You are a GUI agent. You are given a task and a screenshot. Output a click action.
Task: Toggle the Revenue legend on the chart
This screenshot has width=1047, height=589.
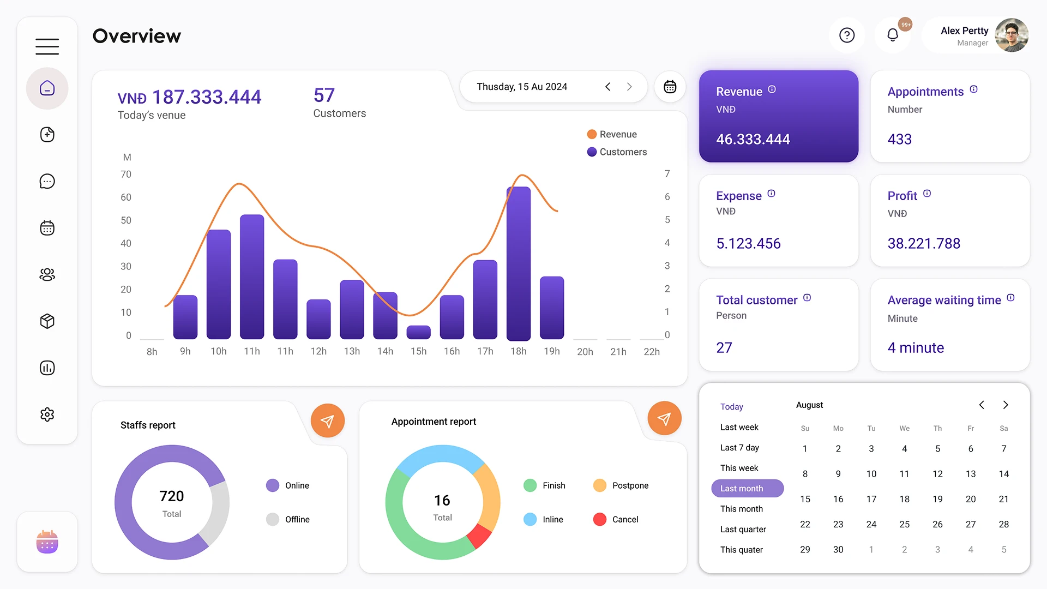[x=612, y=134]
